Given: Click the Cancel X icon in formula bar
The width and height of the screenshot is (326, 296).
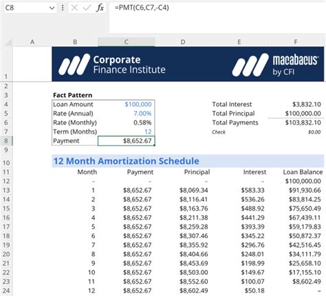Looking at the screenshot, I should tap(74, 8).
